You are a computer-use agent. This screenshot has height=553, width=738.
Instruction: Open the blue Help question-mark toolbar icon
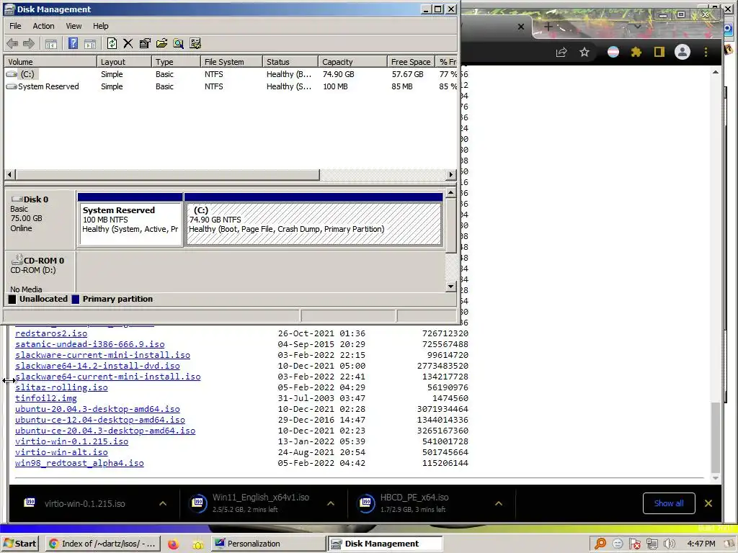pos(73,43)
